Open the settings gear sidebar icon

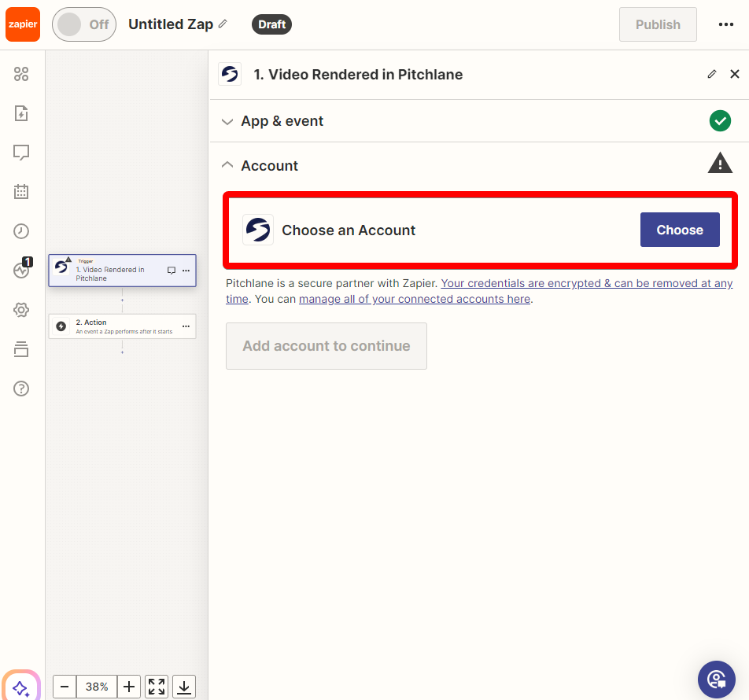[21, 310]
